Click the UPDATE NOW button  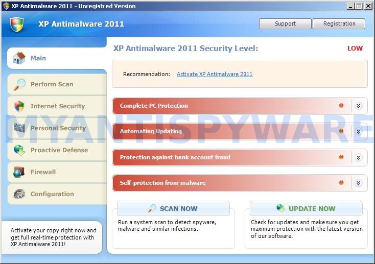(306, 208)
